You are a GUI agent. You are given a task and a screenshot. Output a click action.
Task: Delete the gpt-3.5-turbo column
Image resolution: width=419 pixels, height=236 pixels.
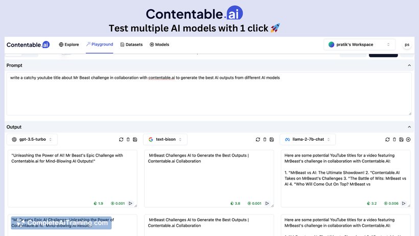[128, 139]
